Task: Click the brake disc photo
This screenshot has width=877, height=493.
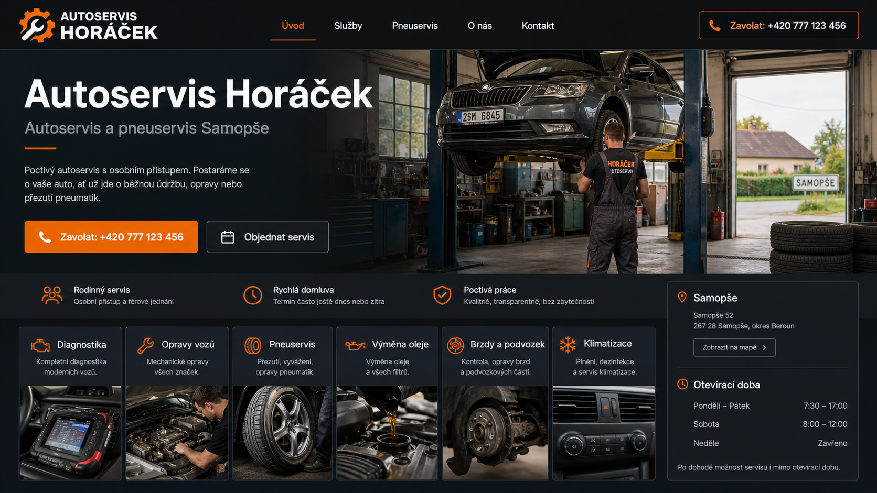Action: point(495,433)
